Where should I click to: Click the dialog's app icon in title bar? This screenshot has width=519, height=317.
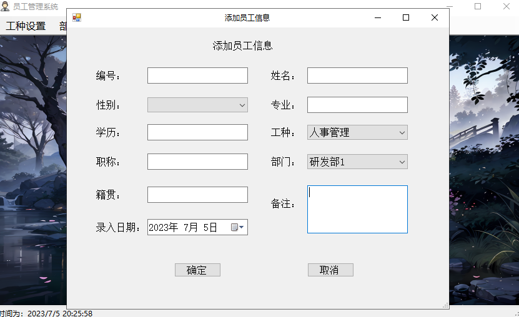click(x=77, y=17)
